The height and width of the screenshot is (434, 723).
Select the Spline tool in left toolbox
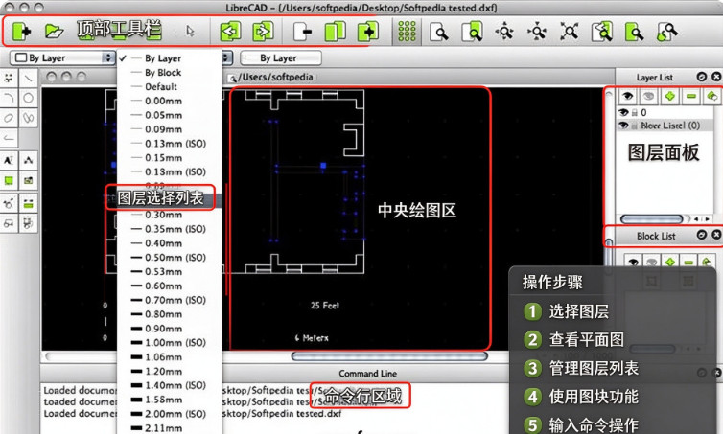[28, 118]
